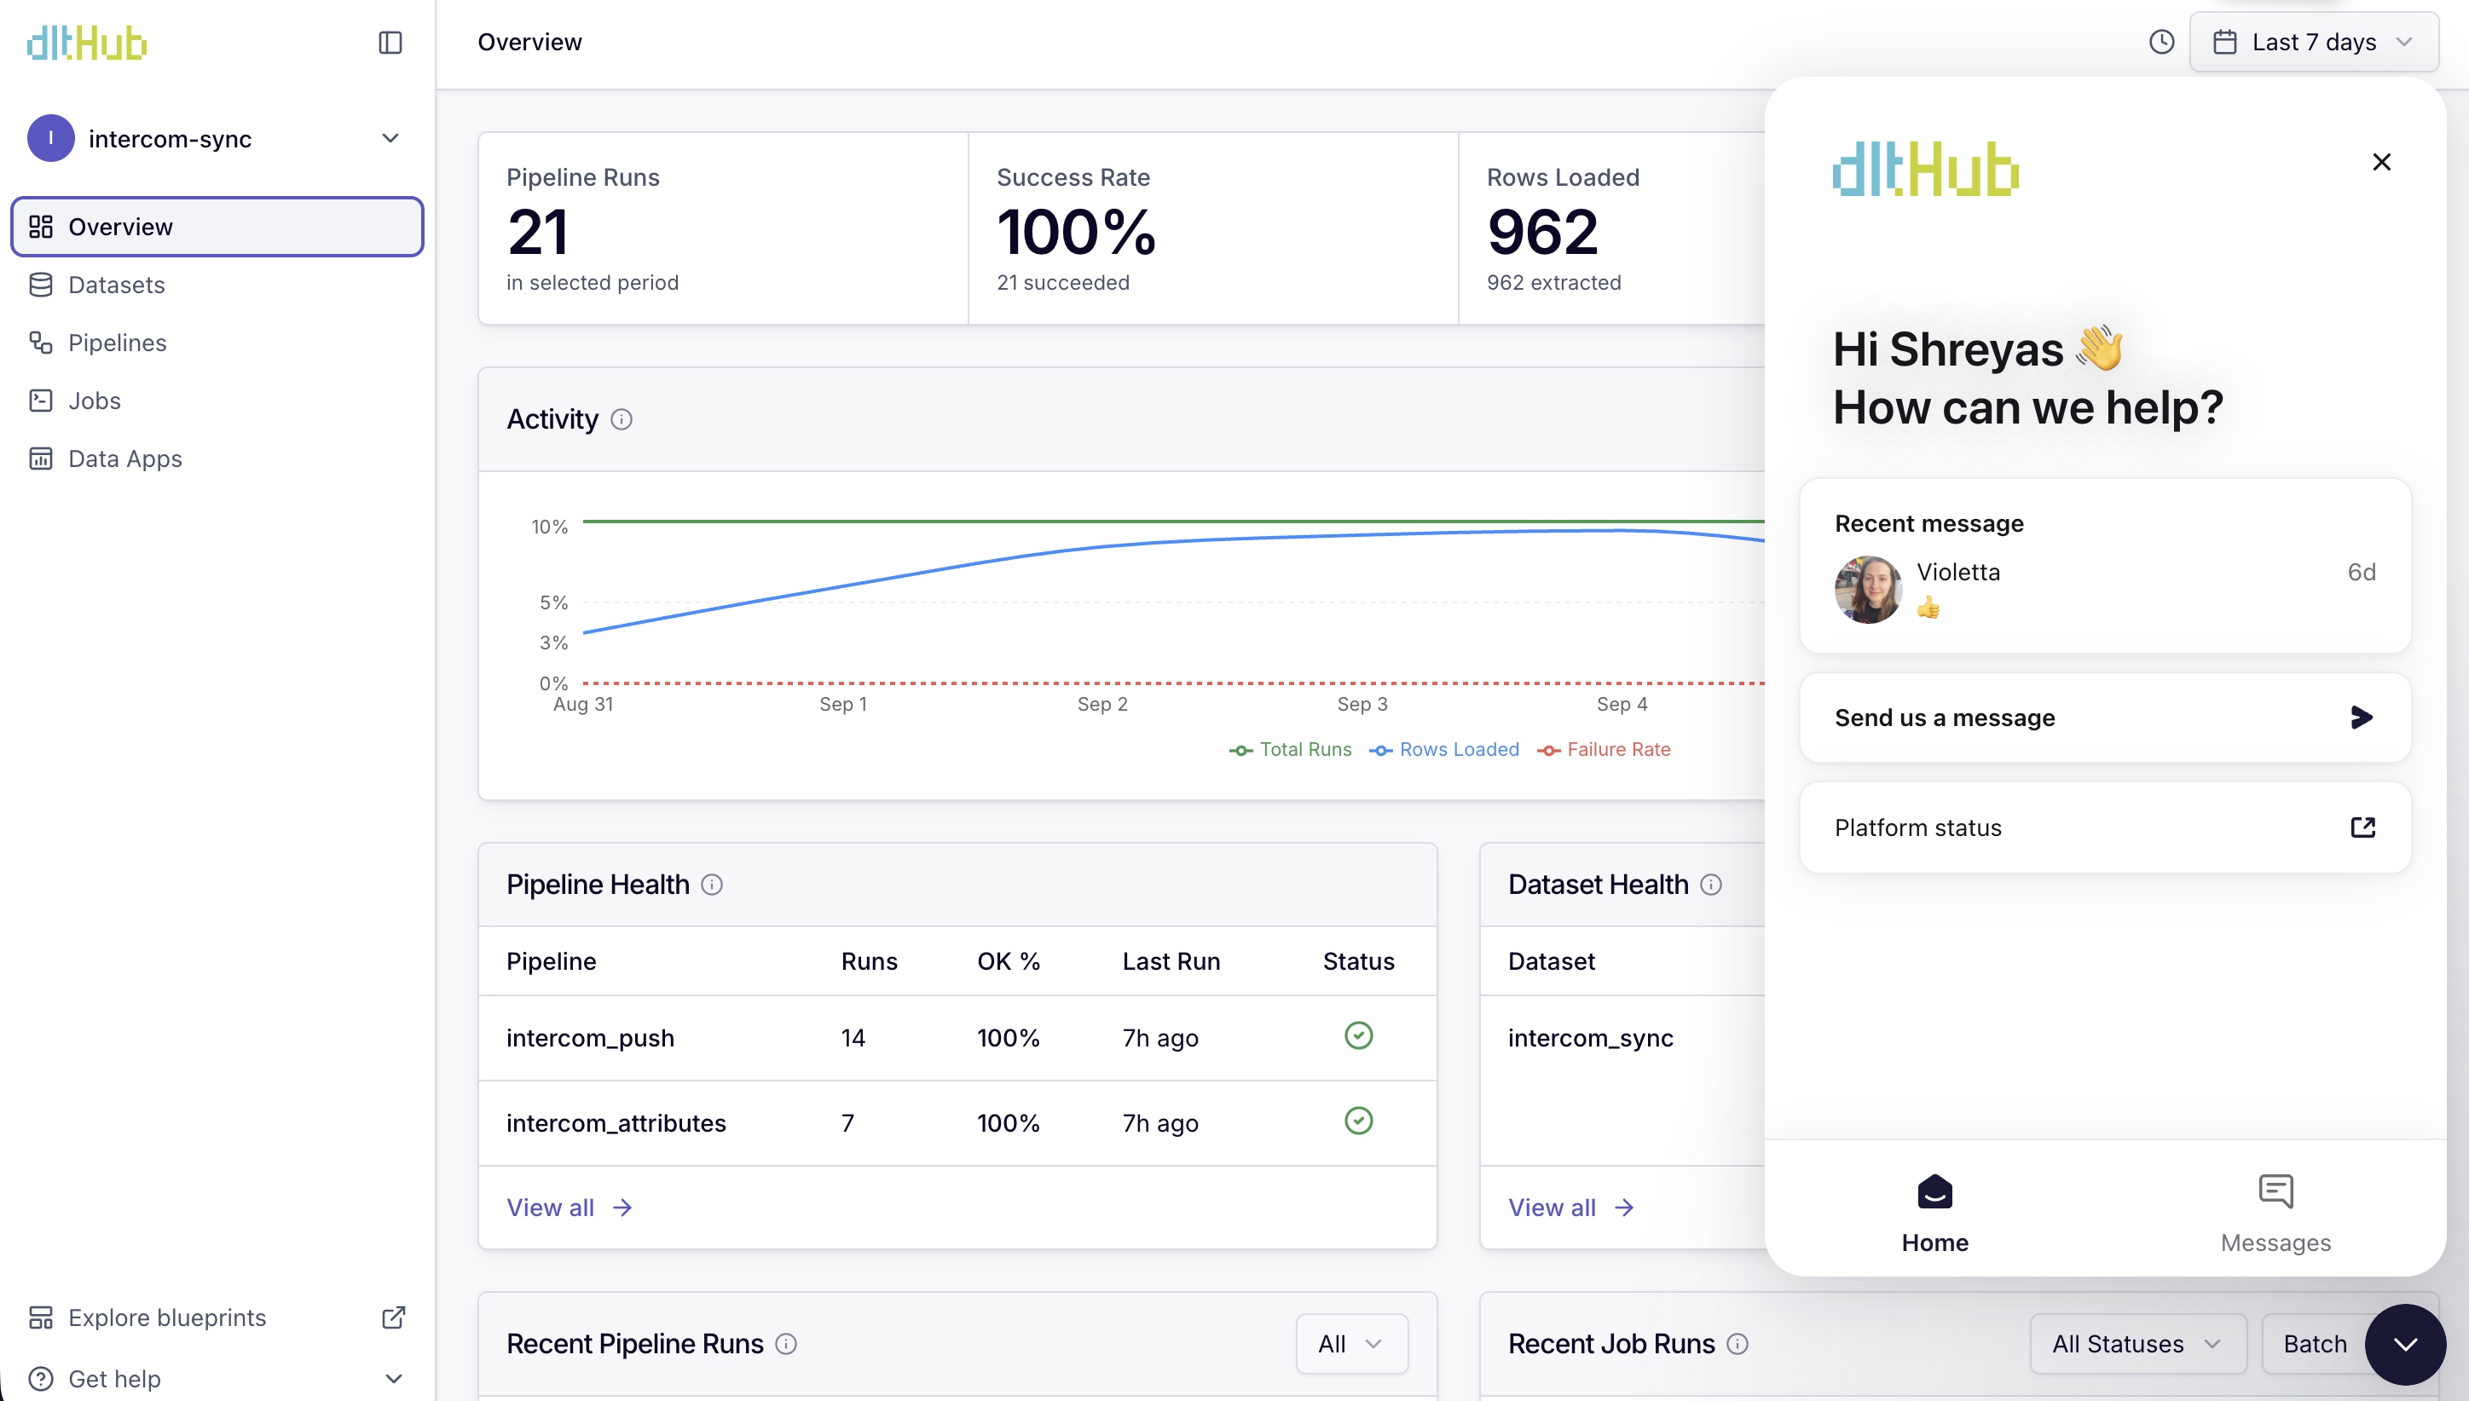The width and height of the screenshot is (2469, 1401).
Task: Open the Platform status link
Action: coord(2105,827)
